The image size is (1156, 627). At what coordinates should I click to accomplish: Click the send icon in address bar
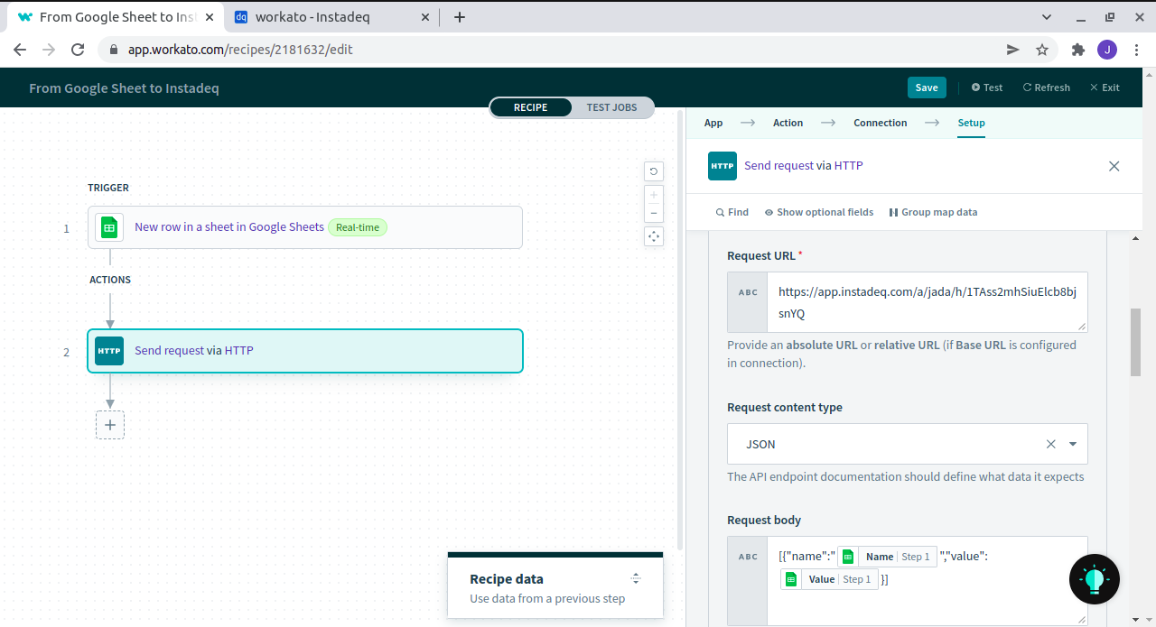pyautogui.click(x=1013, y=50)
